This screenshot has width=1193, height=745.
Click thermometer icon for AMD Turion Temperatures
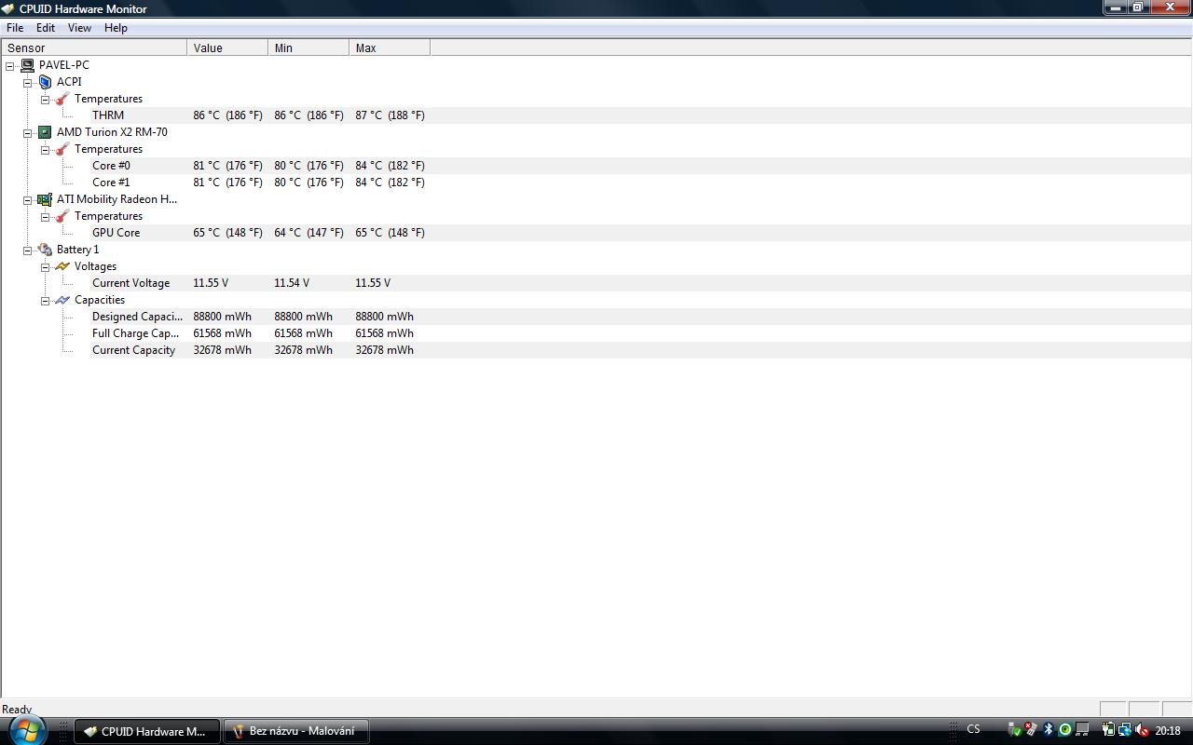62,149
